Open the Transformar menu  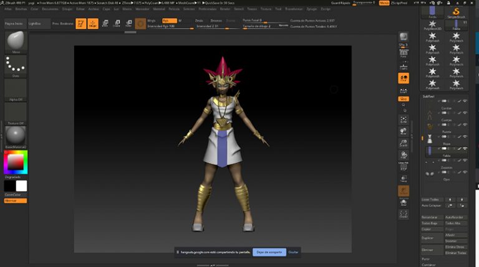coord(294,9)
